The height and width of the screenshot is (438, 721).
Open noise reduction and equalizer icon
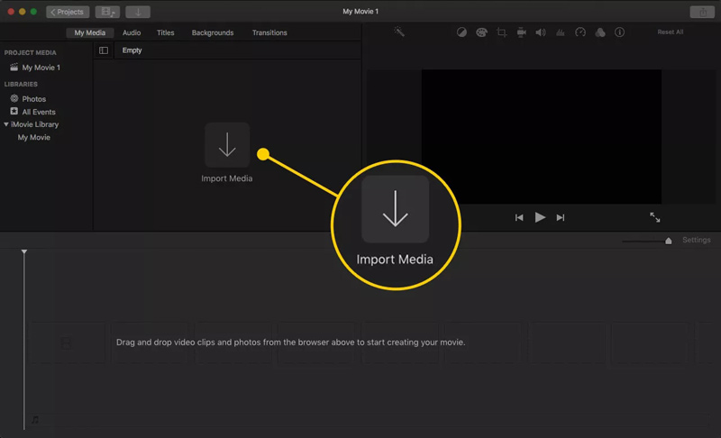click(x=561, y=32)
